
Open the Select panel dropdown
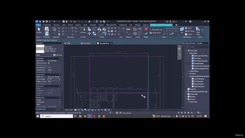tap(39, 37)
